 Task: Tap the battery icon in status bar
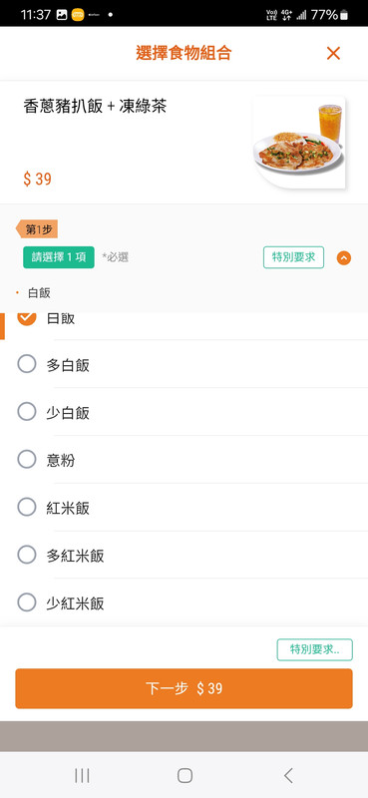click(344, 15)
